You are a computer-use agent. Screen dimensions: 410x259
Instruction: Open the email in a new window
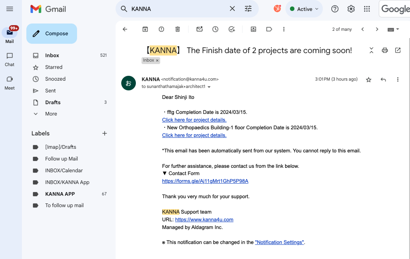tap(398, 50)
